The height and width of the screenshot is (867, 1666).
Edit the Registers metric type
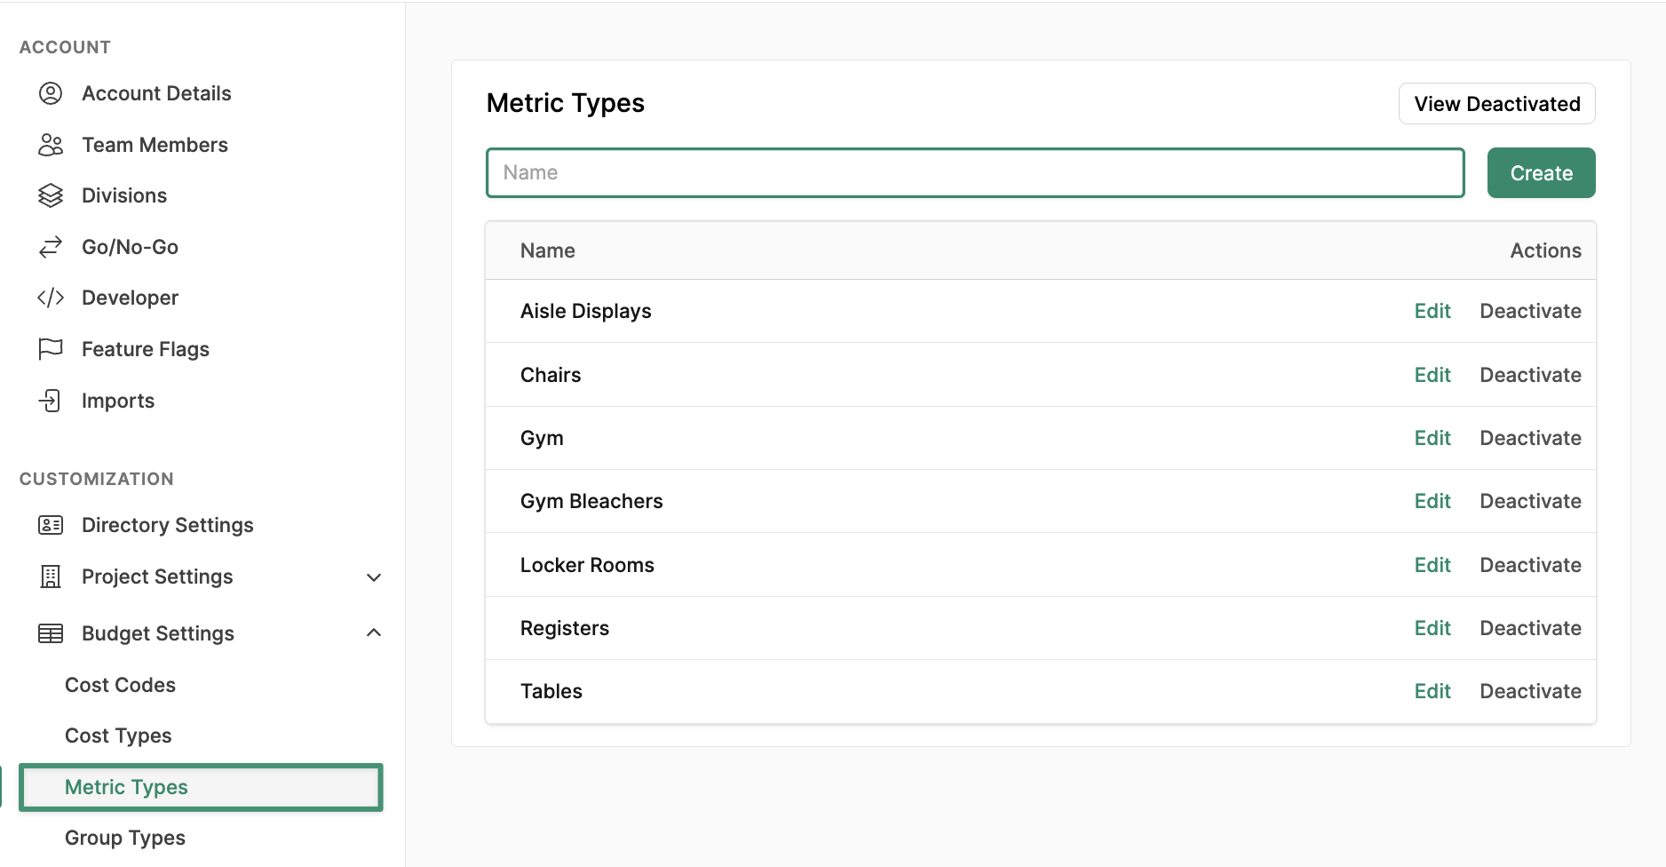coord(1432,628)
